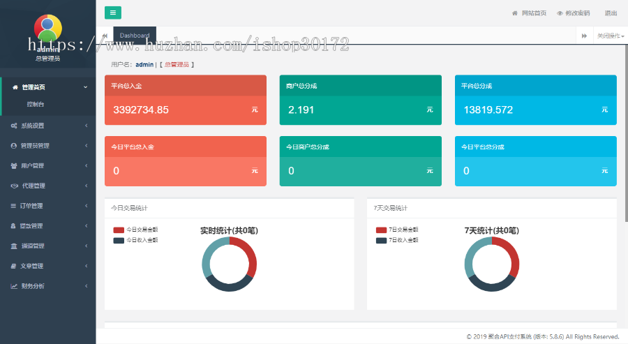Screen dimensions: 628x344
Task: Click the 系统设置 gears icon in sidebar
Action: 14,126
